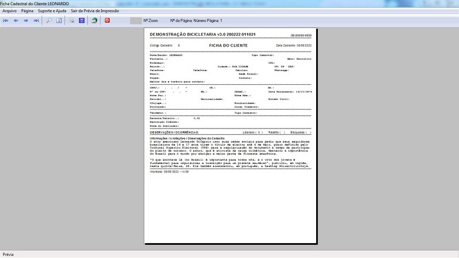Open the Suporte e Ajuda menu
This screenshot has height=258, width=459.
coord(52,11)
